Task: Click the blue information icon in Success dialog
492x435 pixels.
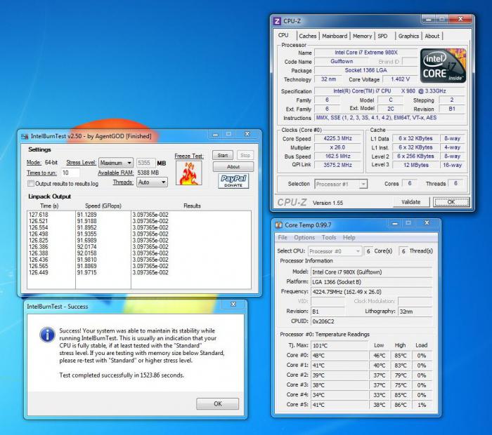Action: pyautogui.click(x=47, y=334)
